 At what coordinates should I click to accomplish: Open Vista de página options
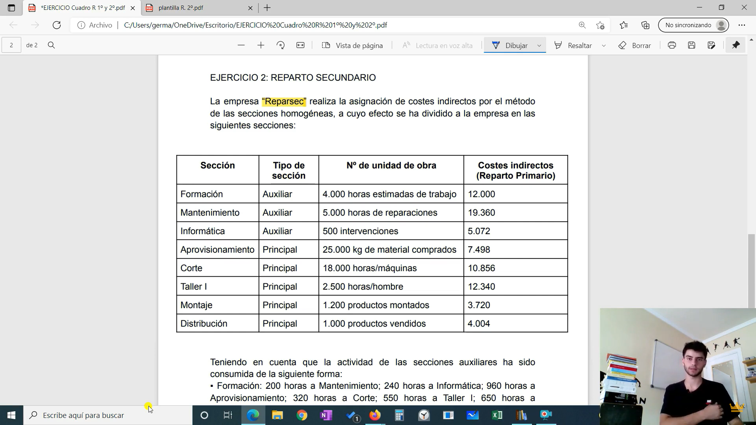(x=352, y=45)
